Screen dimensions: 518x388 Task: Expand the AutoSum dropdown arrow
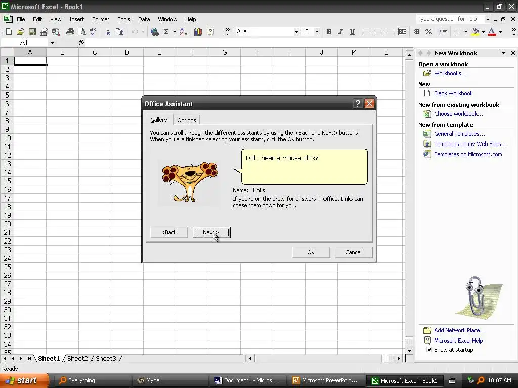click(x=174, y=32)
